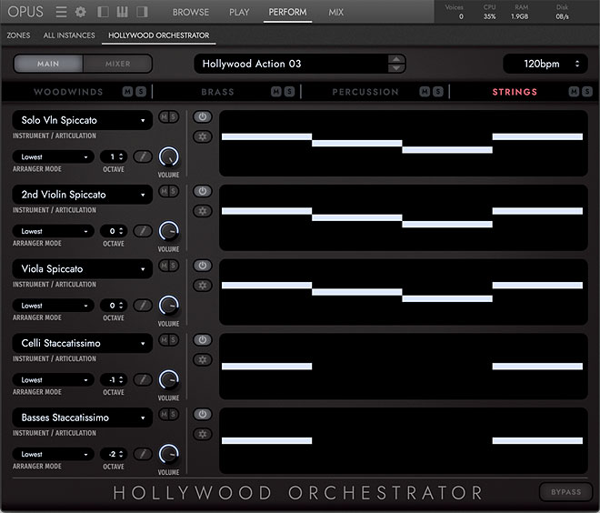The image size is (600, 513).
Task: Toggle power for 2nd Violin Spiccato track
Action: 203,191
